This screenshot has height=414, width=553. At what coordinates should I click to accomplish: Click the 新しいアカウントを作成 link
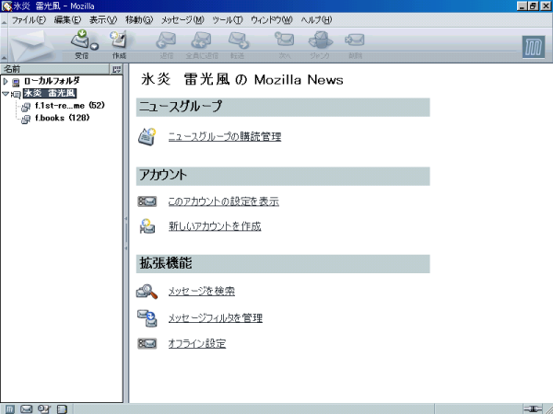tap(215, 226)
